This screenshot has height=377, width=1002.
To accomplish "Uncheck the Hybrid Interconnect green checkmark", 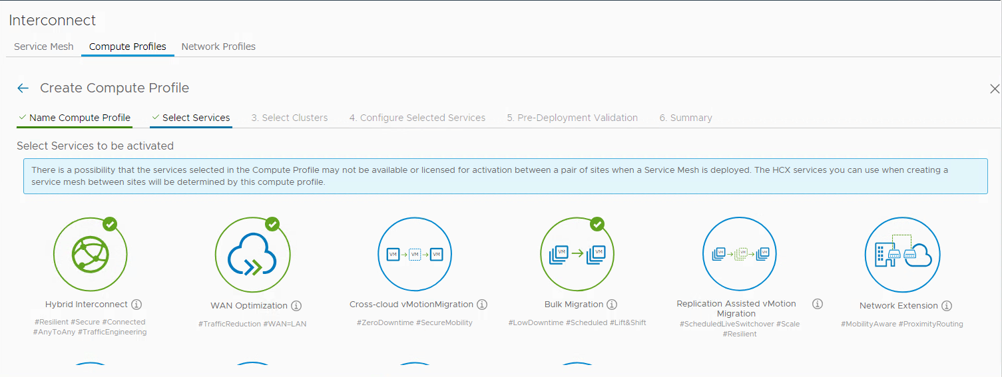I will [111, 224].
